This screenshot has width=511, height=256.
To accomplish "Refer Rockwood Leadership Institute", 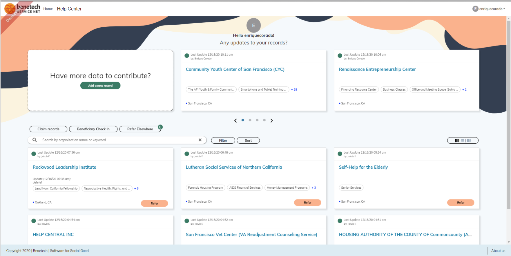I will (155, 203).
